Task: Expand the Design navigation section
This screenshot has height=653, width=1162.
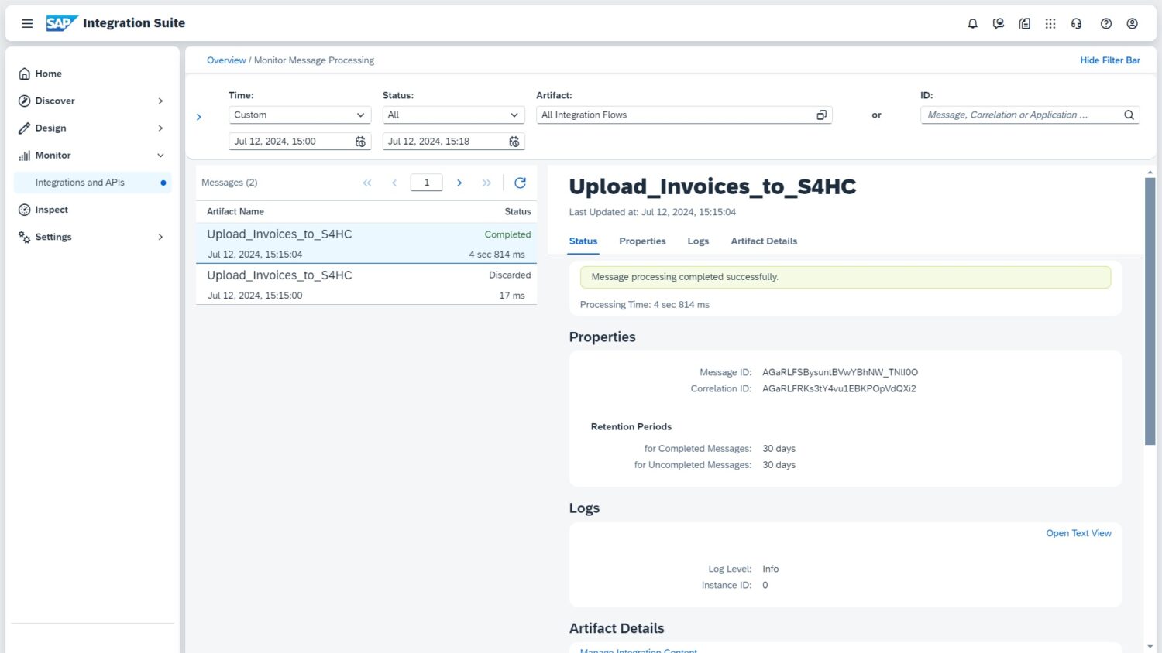Action: coord(160,128)
